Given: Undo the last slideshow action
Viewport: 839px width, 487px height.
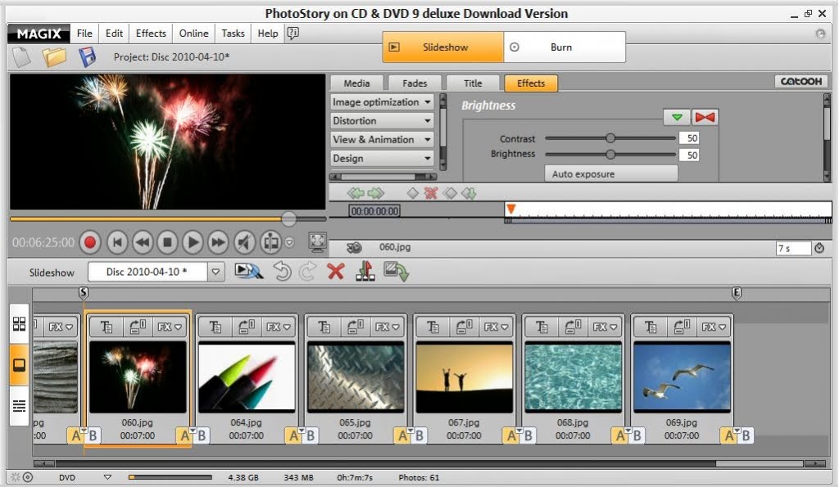Looking at the screenshot, I should point(283,272).
